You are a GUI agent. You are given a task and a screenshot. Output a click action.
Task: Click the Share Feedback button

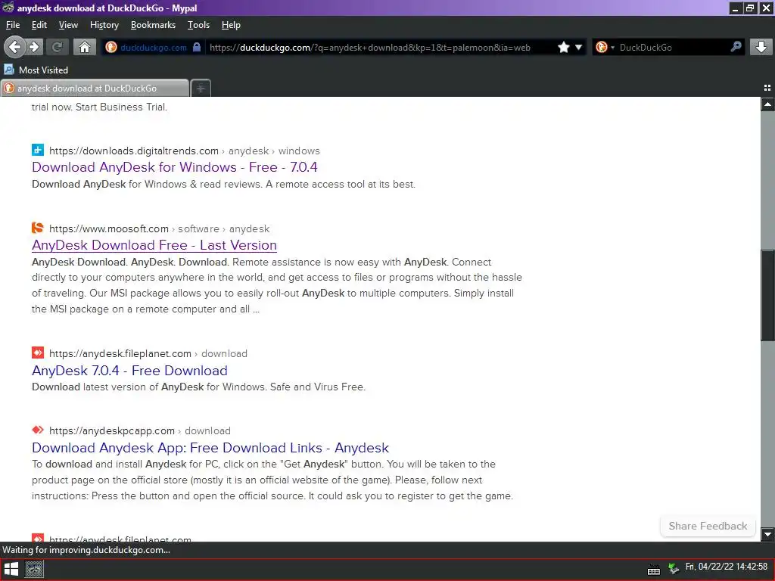click(708, 526)
